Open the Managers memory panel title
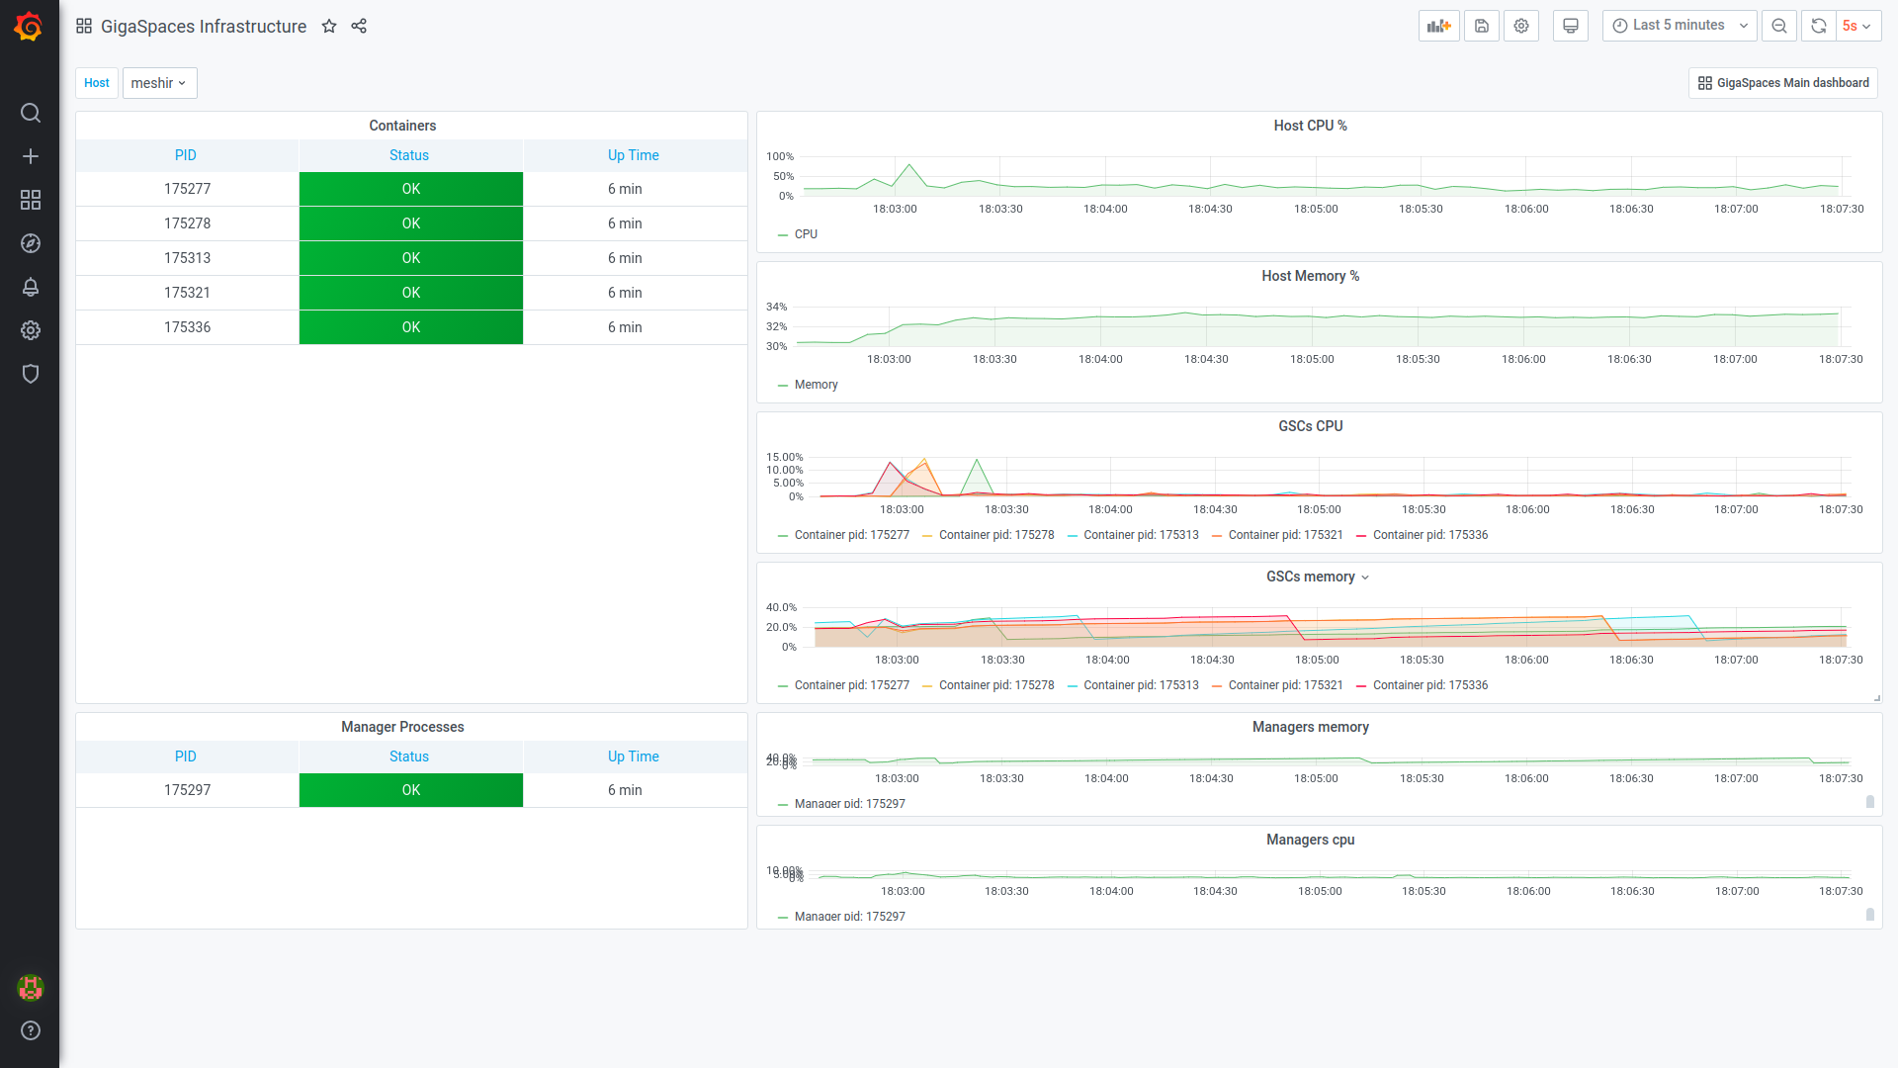 (1310, 727)
